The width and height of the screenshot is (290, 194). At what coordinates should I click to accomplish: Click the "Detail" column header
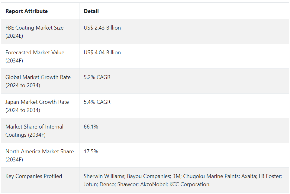click(91, 11)
